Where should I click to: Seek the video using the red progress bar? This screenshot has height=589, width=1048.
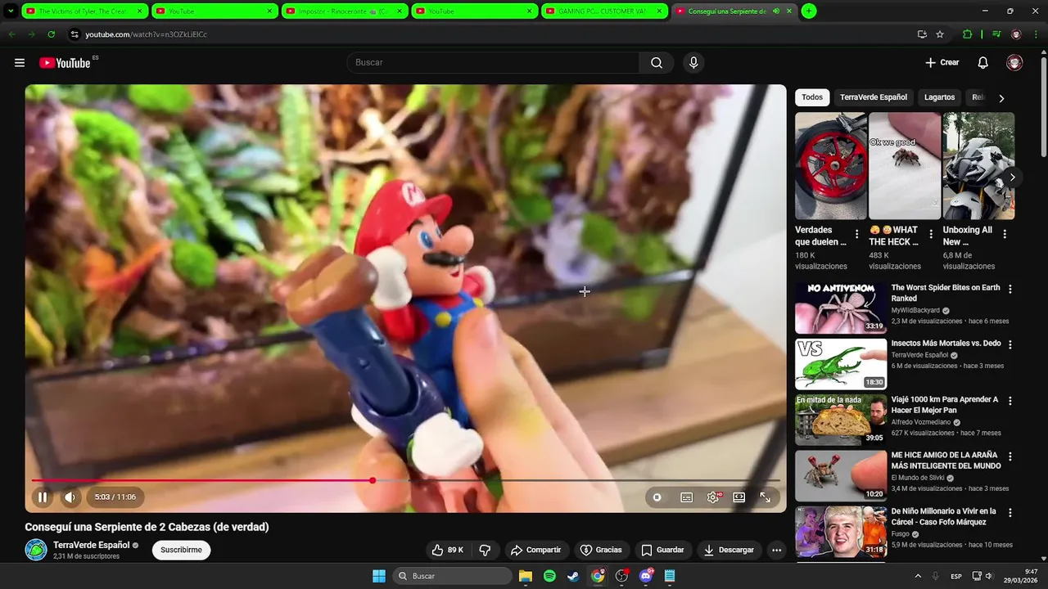click(x=405, y=480)
